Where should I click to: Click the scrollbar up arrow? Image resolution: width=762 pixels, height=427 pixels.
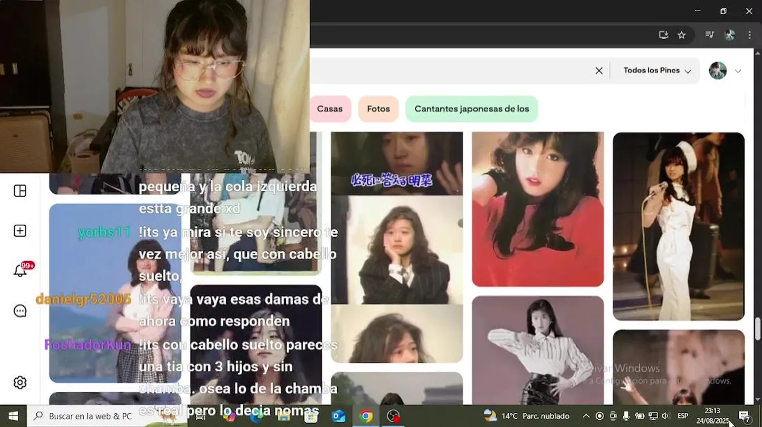point(757,53)
